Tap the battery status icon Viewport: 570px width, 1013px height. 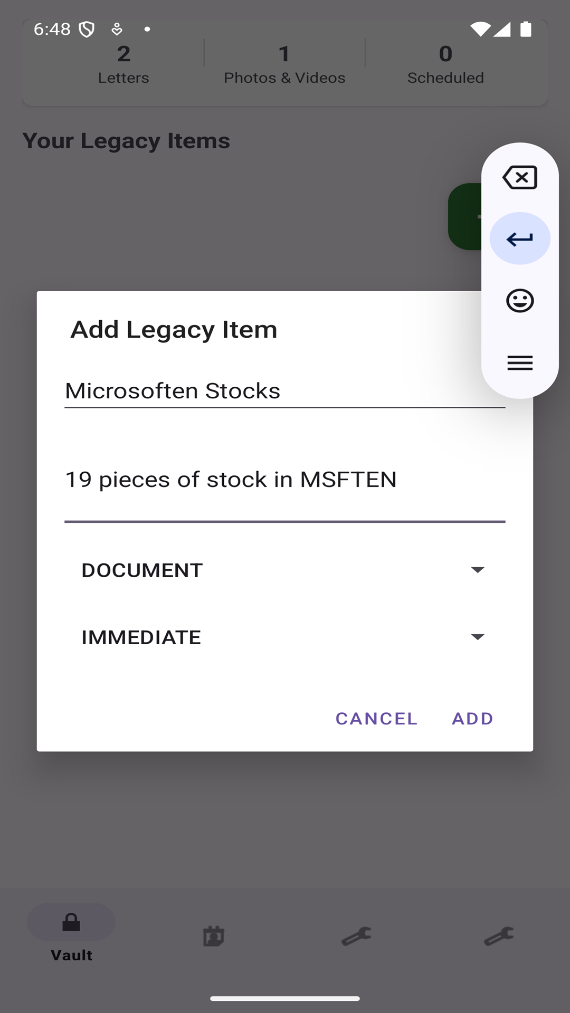[526, 29]
